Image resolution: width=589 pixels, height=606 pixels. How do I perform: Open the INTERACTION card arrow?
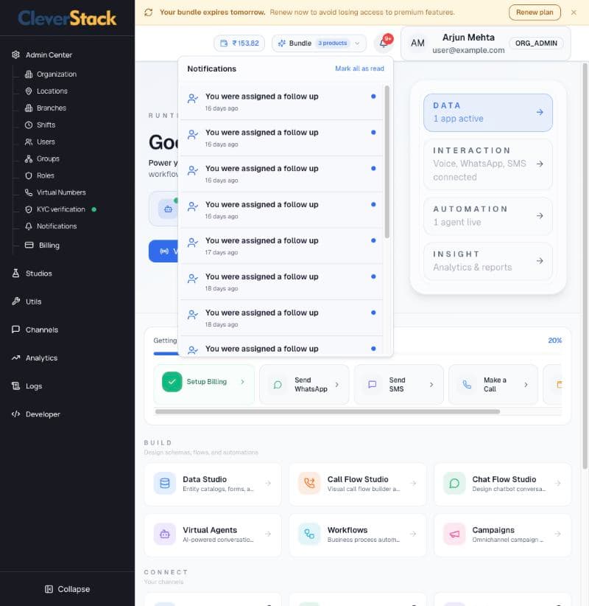[540, 164]
